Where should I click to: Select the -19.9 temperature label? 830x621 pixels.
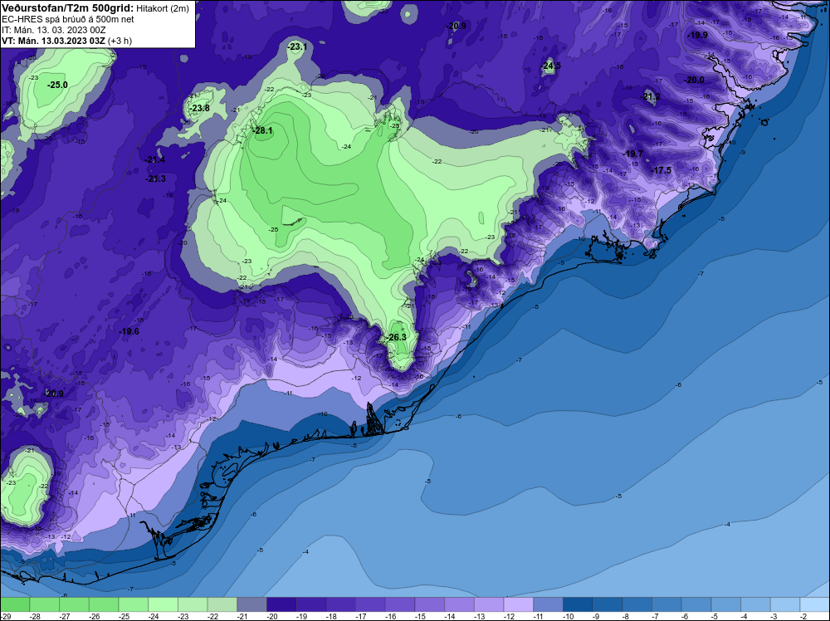[698, 35]
